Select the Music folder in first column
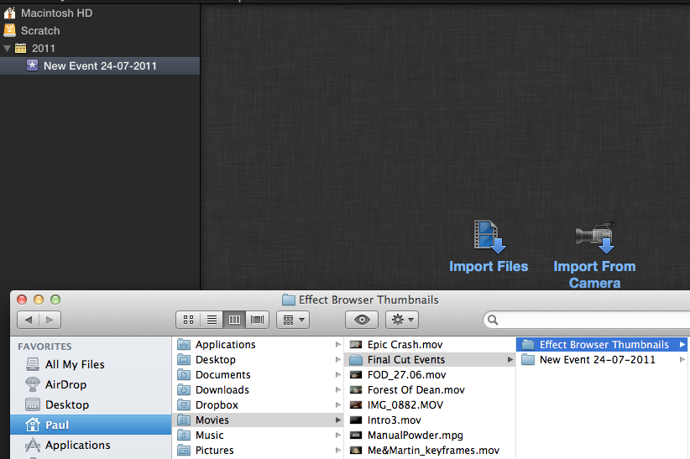 click(x=258, y=436)
